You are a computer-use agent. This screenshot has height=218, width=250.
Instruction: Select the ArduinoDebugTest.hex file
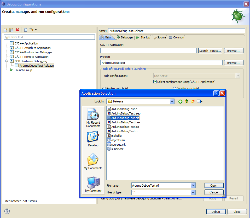click(126, 122)
